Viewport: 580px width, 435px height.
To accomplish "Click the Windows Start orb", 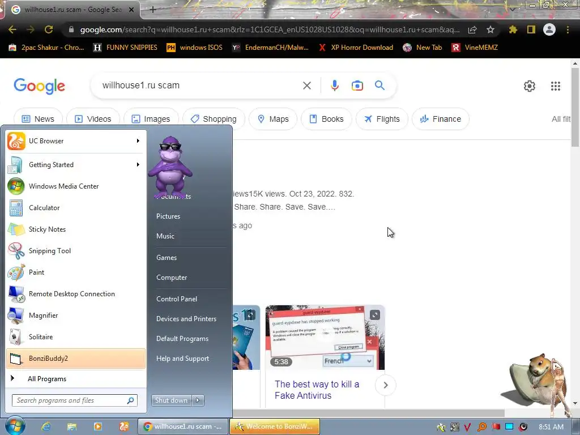I will tap(15, 426).
